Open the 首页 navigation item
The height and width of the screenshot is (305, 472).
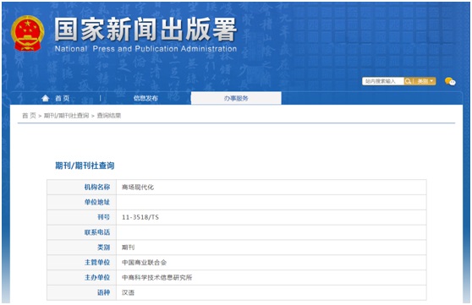(x=63, y=98)
